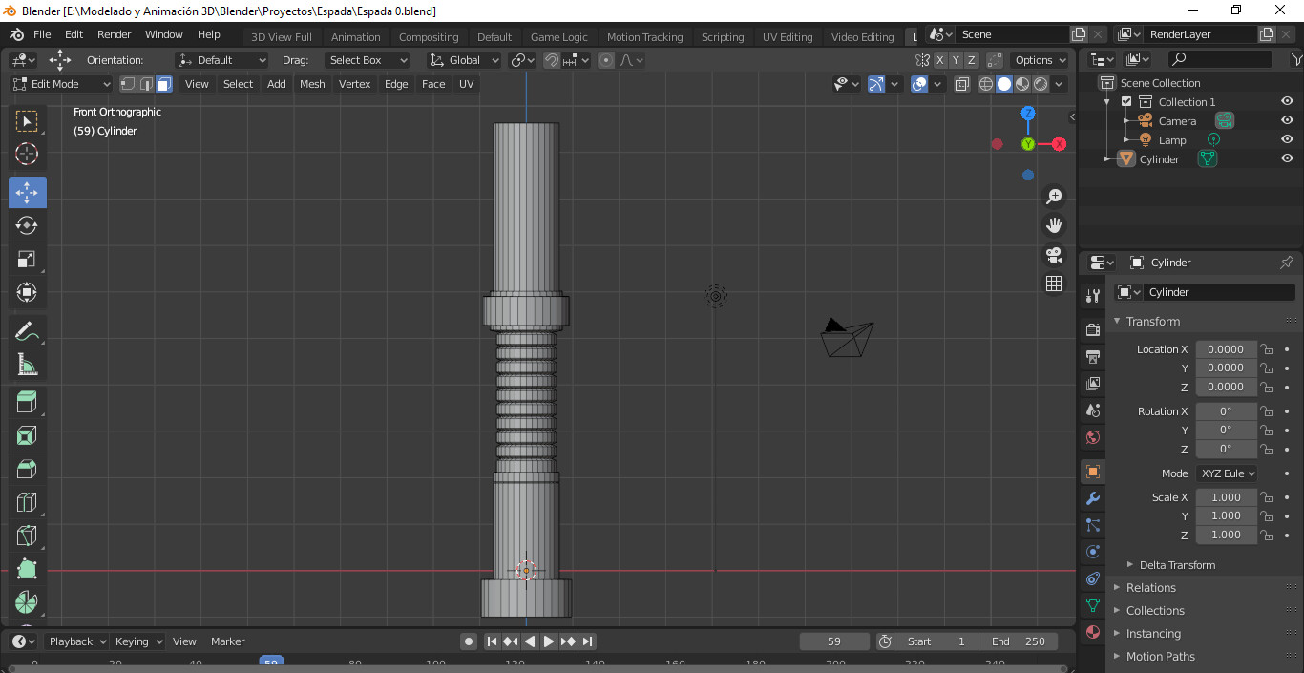
Task: Click the Options button in header
Action: (x=1040, y=60)
